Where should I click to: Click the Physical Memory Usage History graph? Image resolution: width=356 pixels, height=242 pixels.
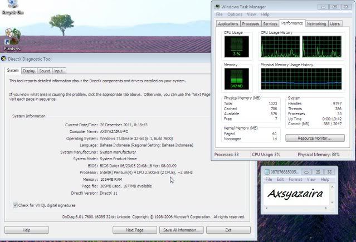click(x=301, y=78)
